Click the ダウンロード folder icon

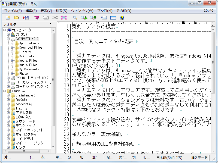[13, 121]
